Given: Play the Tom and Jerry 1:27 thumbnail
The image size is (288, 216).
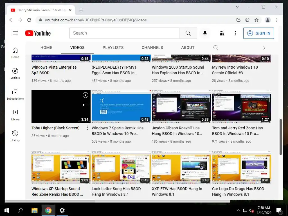Looking at the screenshot, I should [242, 107].
